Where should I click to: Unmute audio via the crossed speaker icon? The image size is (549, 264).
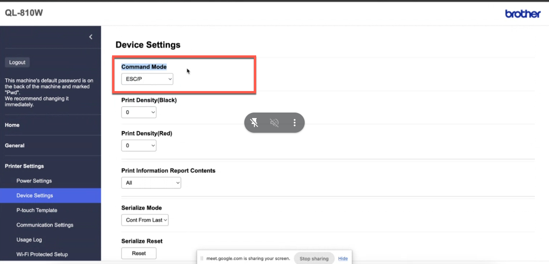[x=274, y=123]
